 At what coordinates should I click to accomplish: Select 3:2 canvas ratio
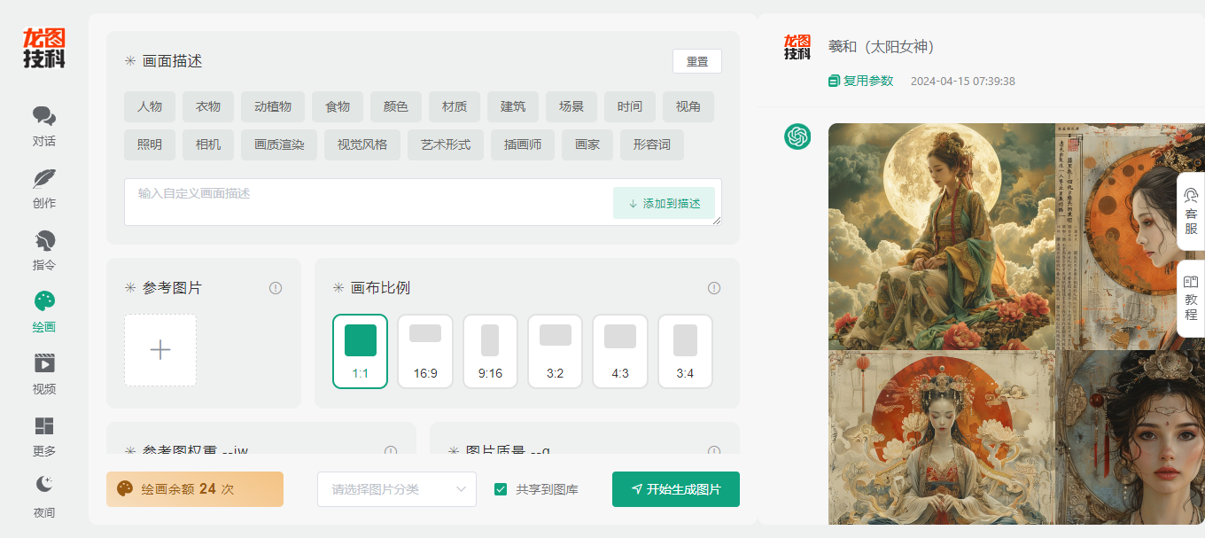point(556,351)
